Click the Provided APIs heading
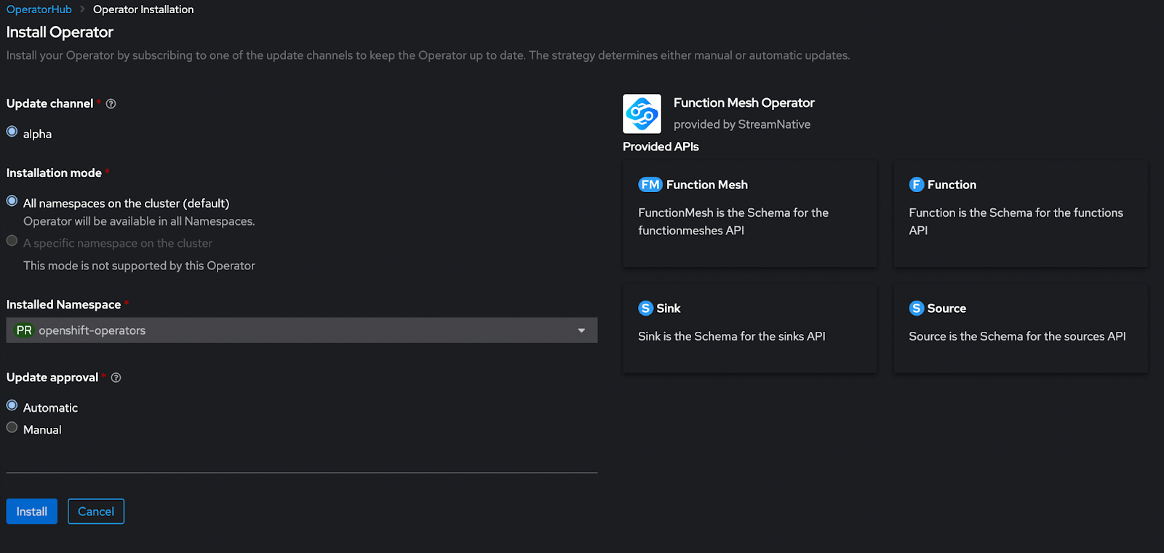The image size is (1164, 553). (661, 146)
